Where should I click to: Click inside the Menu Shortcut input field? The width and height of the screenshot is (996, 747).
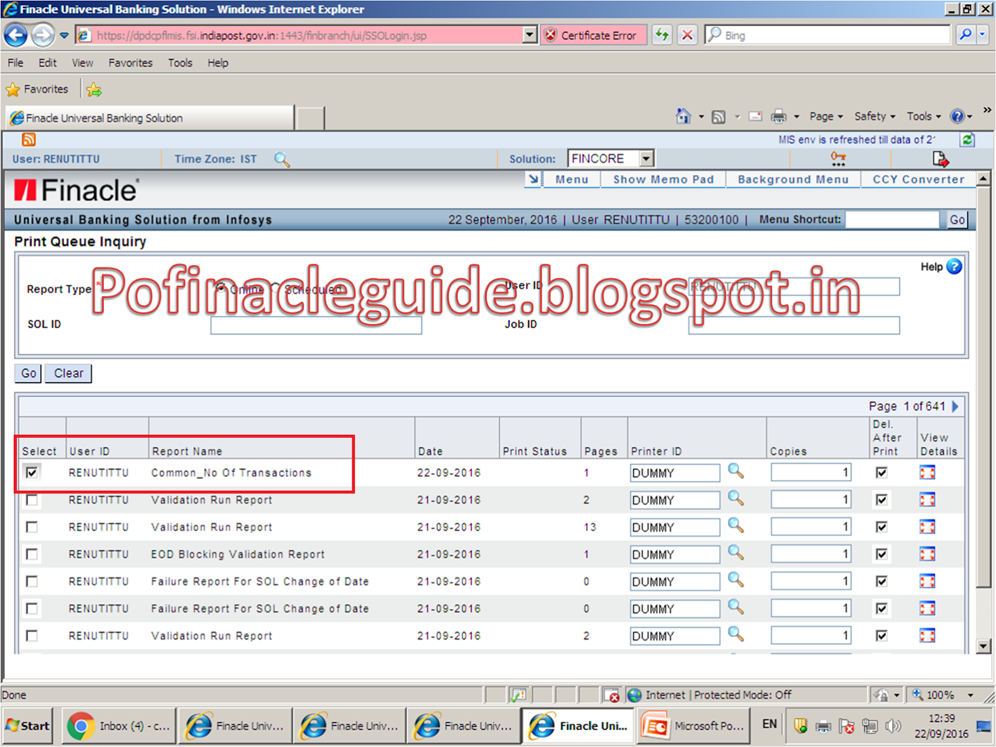coord(893,219)
